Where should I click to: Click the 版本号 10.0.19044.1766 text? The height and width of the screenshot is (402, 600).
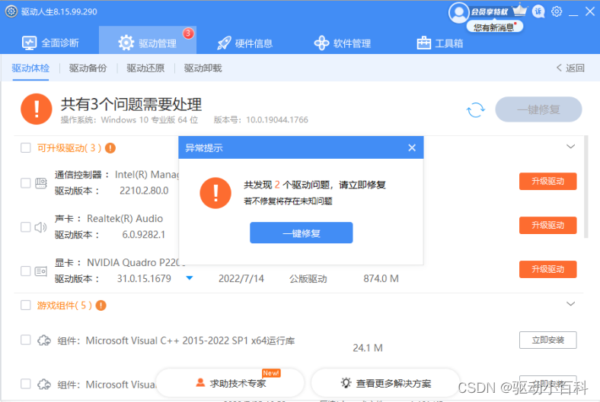pyautogui.click(x=261, y=120)
